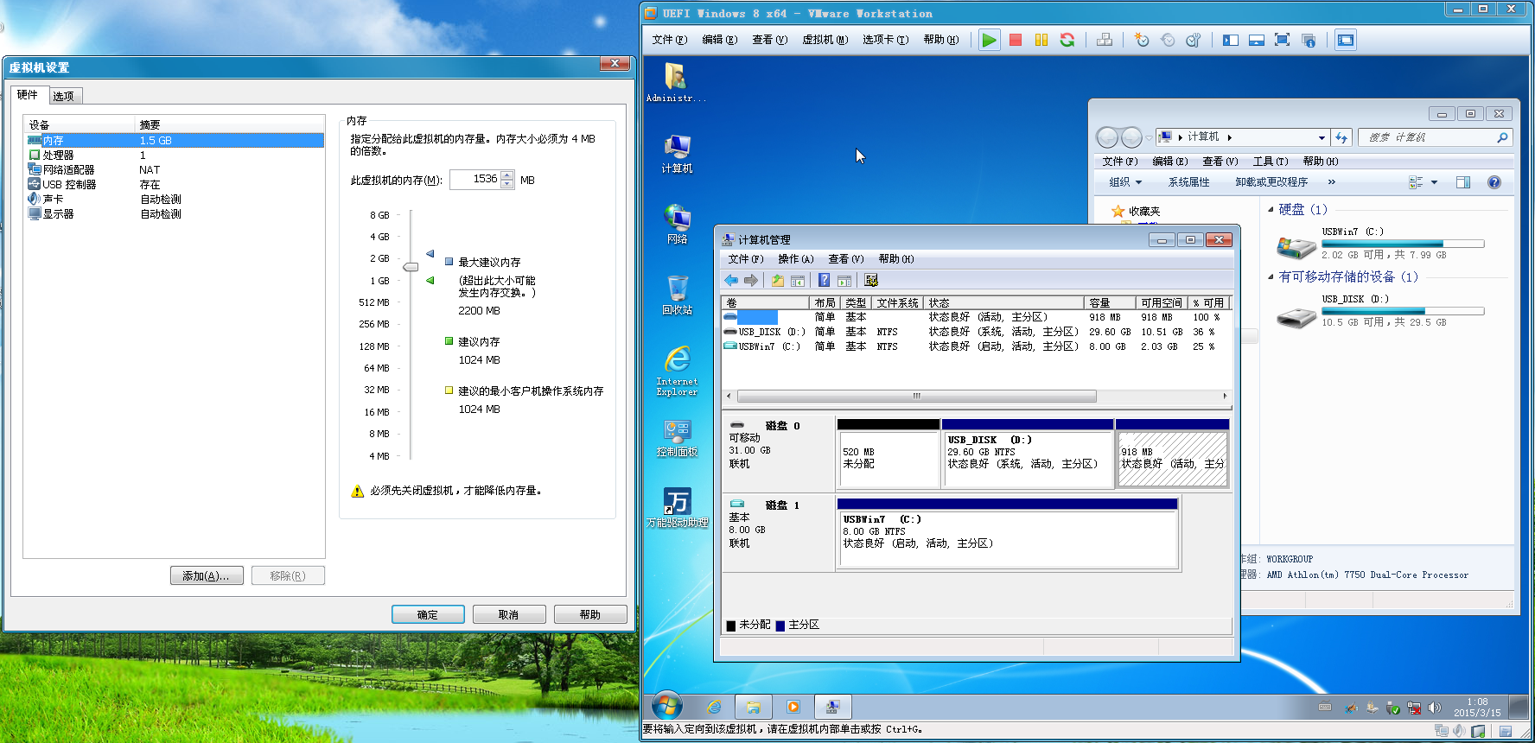The width and height of the screenshot is (1535, 743).
Task: Click the 添加(A)... button
Action: (x=207, y=575)
